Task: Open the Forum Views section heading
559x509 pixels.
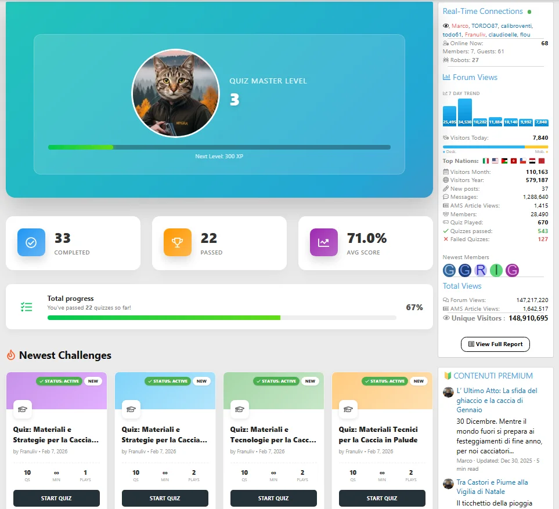Action: [x=475, y=77]
